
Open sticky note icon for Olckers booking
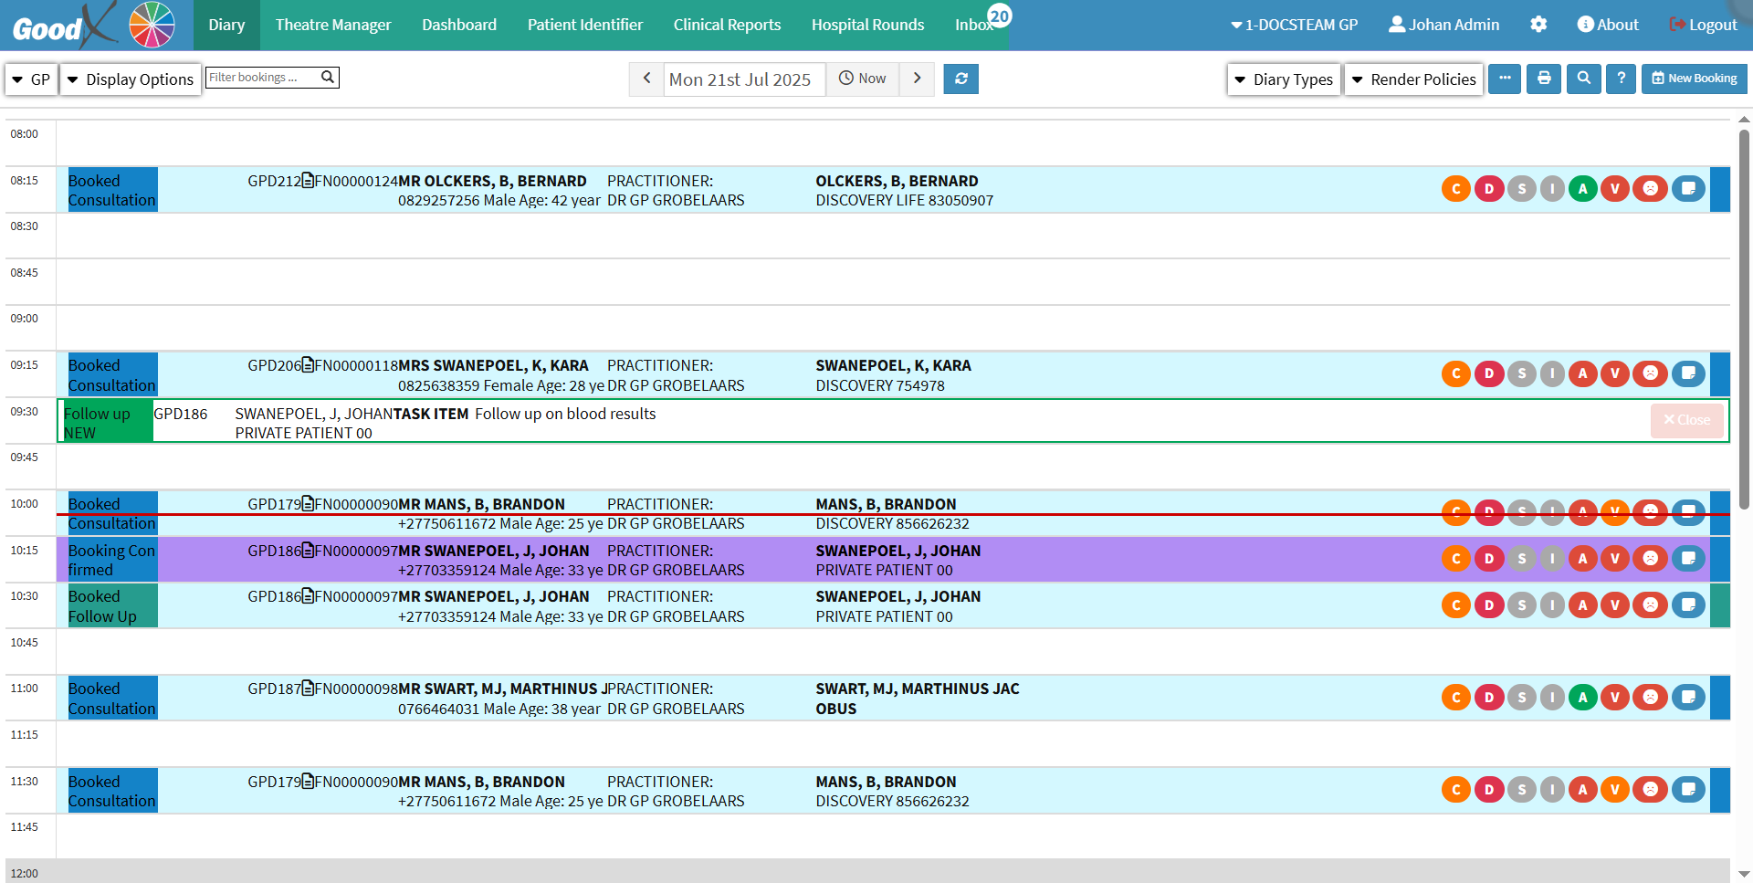[x=1688, y=189]
